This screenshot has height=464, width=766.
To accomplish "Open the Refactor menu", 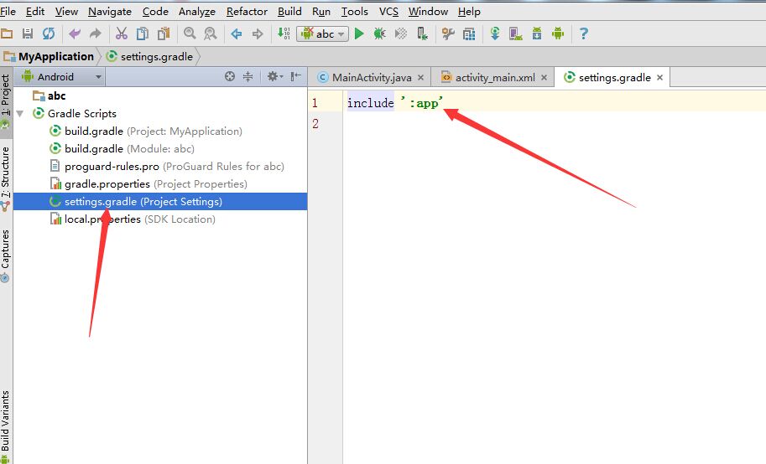I will tap(247, 11).
